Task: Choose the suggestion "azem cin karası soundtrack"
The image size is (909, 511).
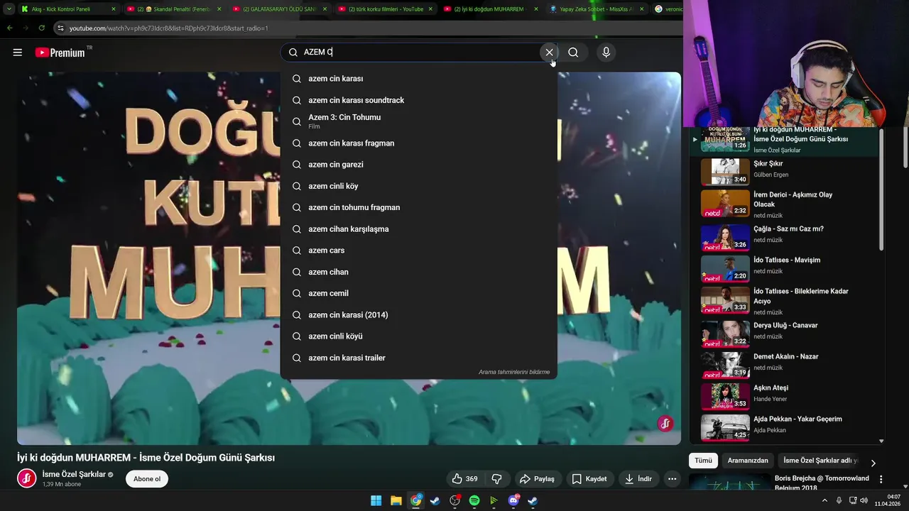Action: [419, 100]
